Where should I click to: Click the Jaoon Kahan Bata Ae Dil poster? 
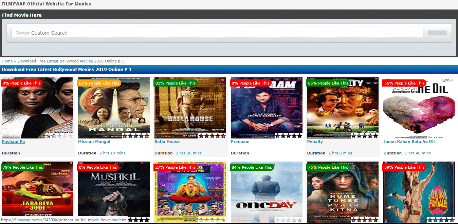point(419,108)
